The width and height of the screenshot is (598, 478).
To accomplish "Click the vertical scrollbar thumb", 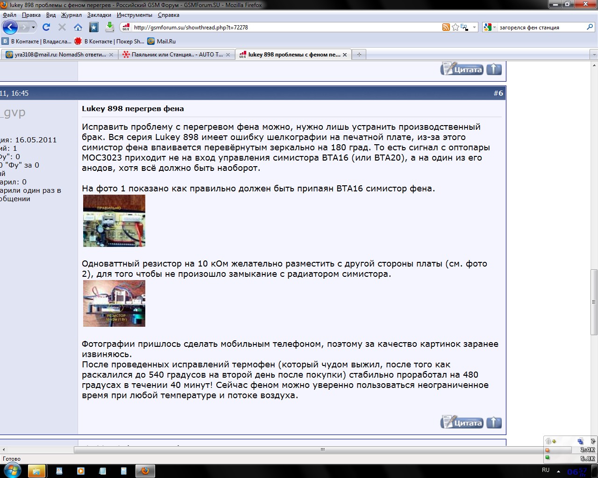I will pyautogui.click(x=594, y=302).
